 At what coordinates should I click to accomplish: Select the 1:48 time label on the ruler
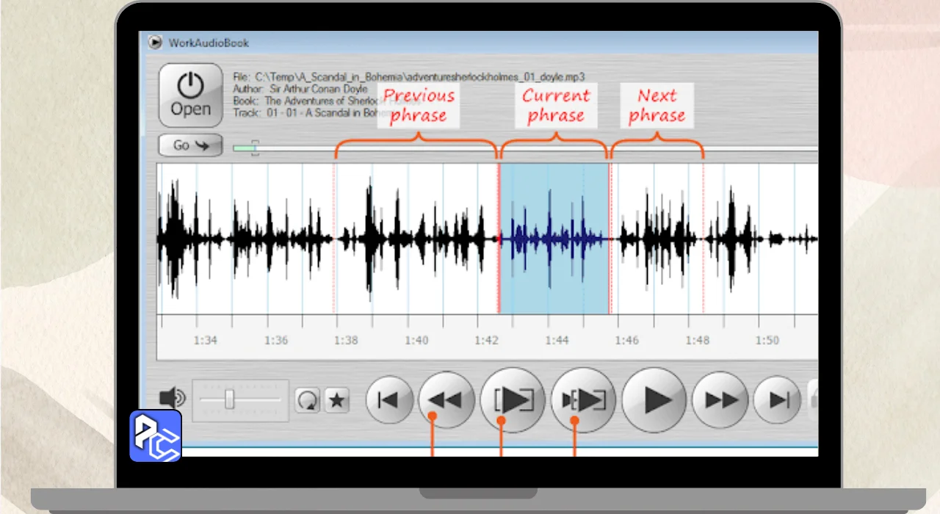[698, 341]
